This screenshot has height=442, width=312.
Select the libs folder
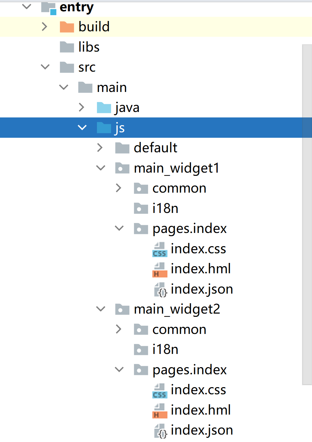[x=89, y=47]
